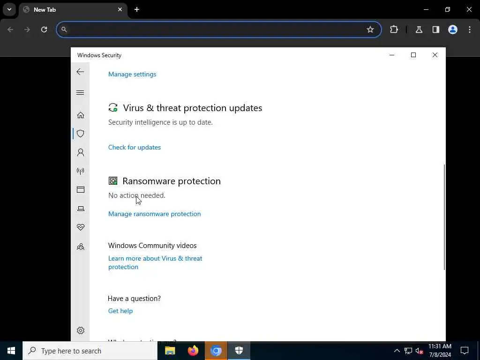Maximize the Windows Security window
This screenshot has width=480, height=360.
coord(413,55)
